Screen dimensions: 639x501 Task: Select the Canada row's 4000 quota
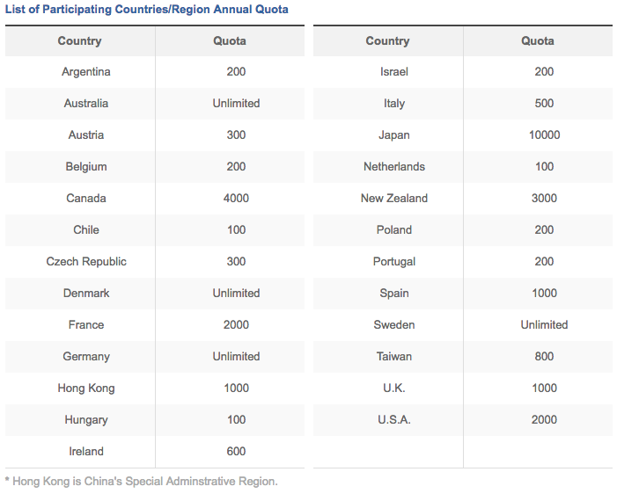coord(236,198)
